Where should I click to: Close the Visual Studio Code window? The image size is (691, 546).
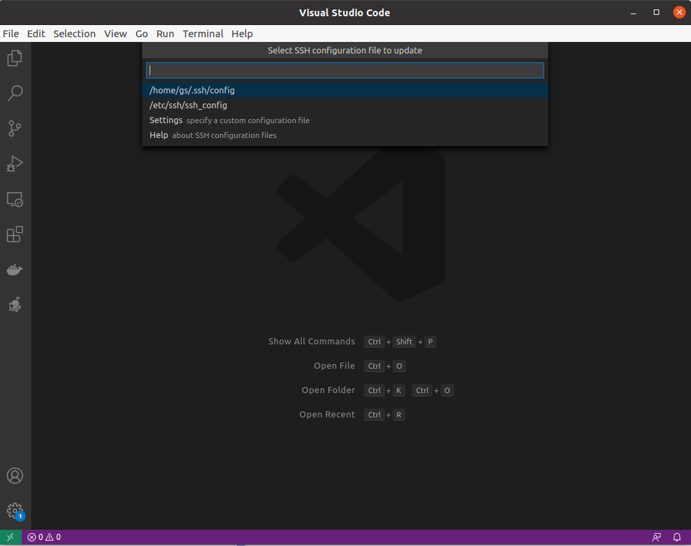[679, 12]
